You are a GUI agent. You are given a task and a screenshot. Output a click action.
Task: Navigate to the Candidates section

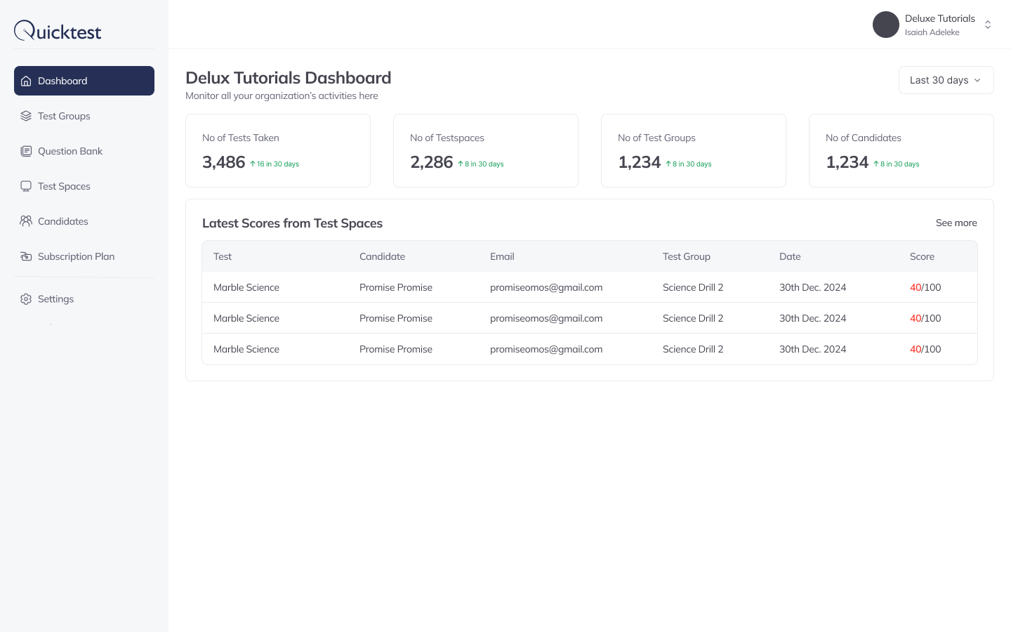[x=63, y=221]
